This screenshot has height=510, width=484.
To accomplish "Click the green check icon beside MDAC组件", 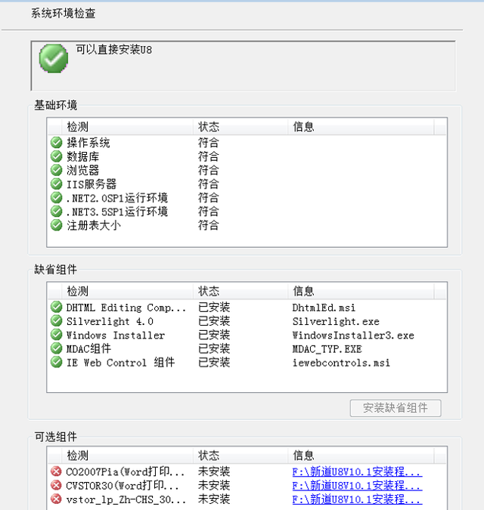I will click(56, 348).
